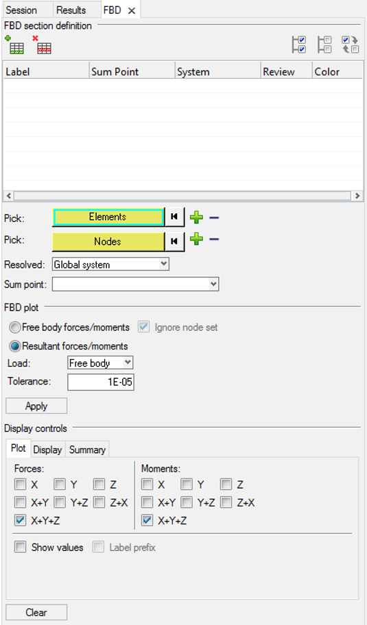Activate the Elements pick collector
This screenshot has width=367, height=625.
(x=108, y=217)
